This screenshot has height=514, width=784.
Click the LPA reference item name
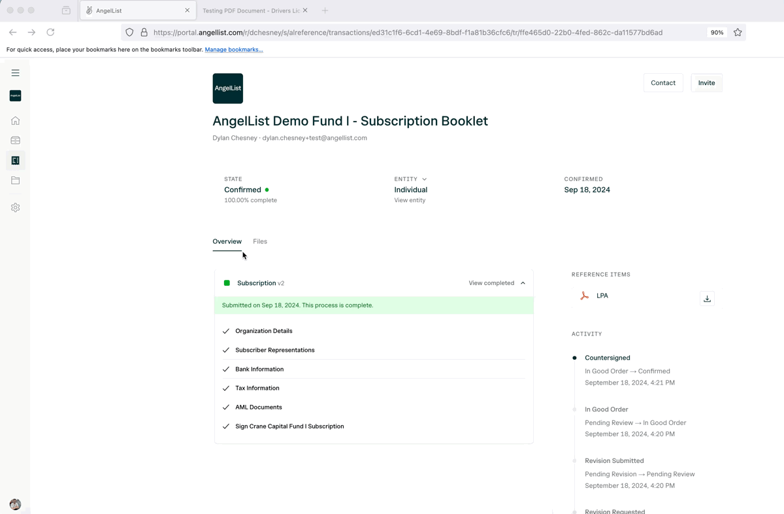602,296
